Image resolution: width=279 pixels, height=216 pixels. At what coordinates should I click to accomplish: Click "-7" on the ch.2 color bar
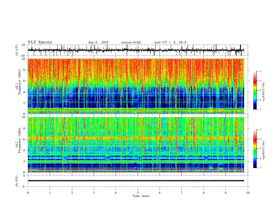[260, 168]
